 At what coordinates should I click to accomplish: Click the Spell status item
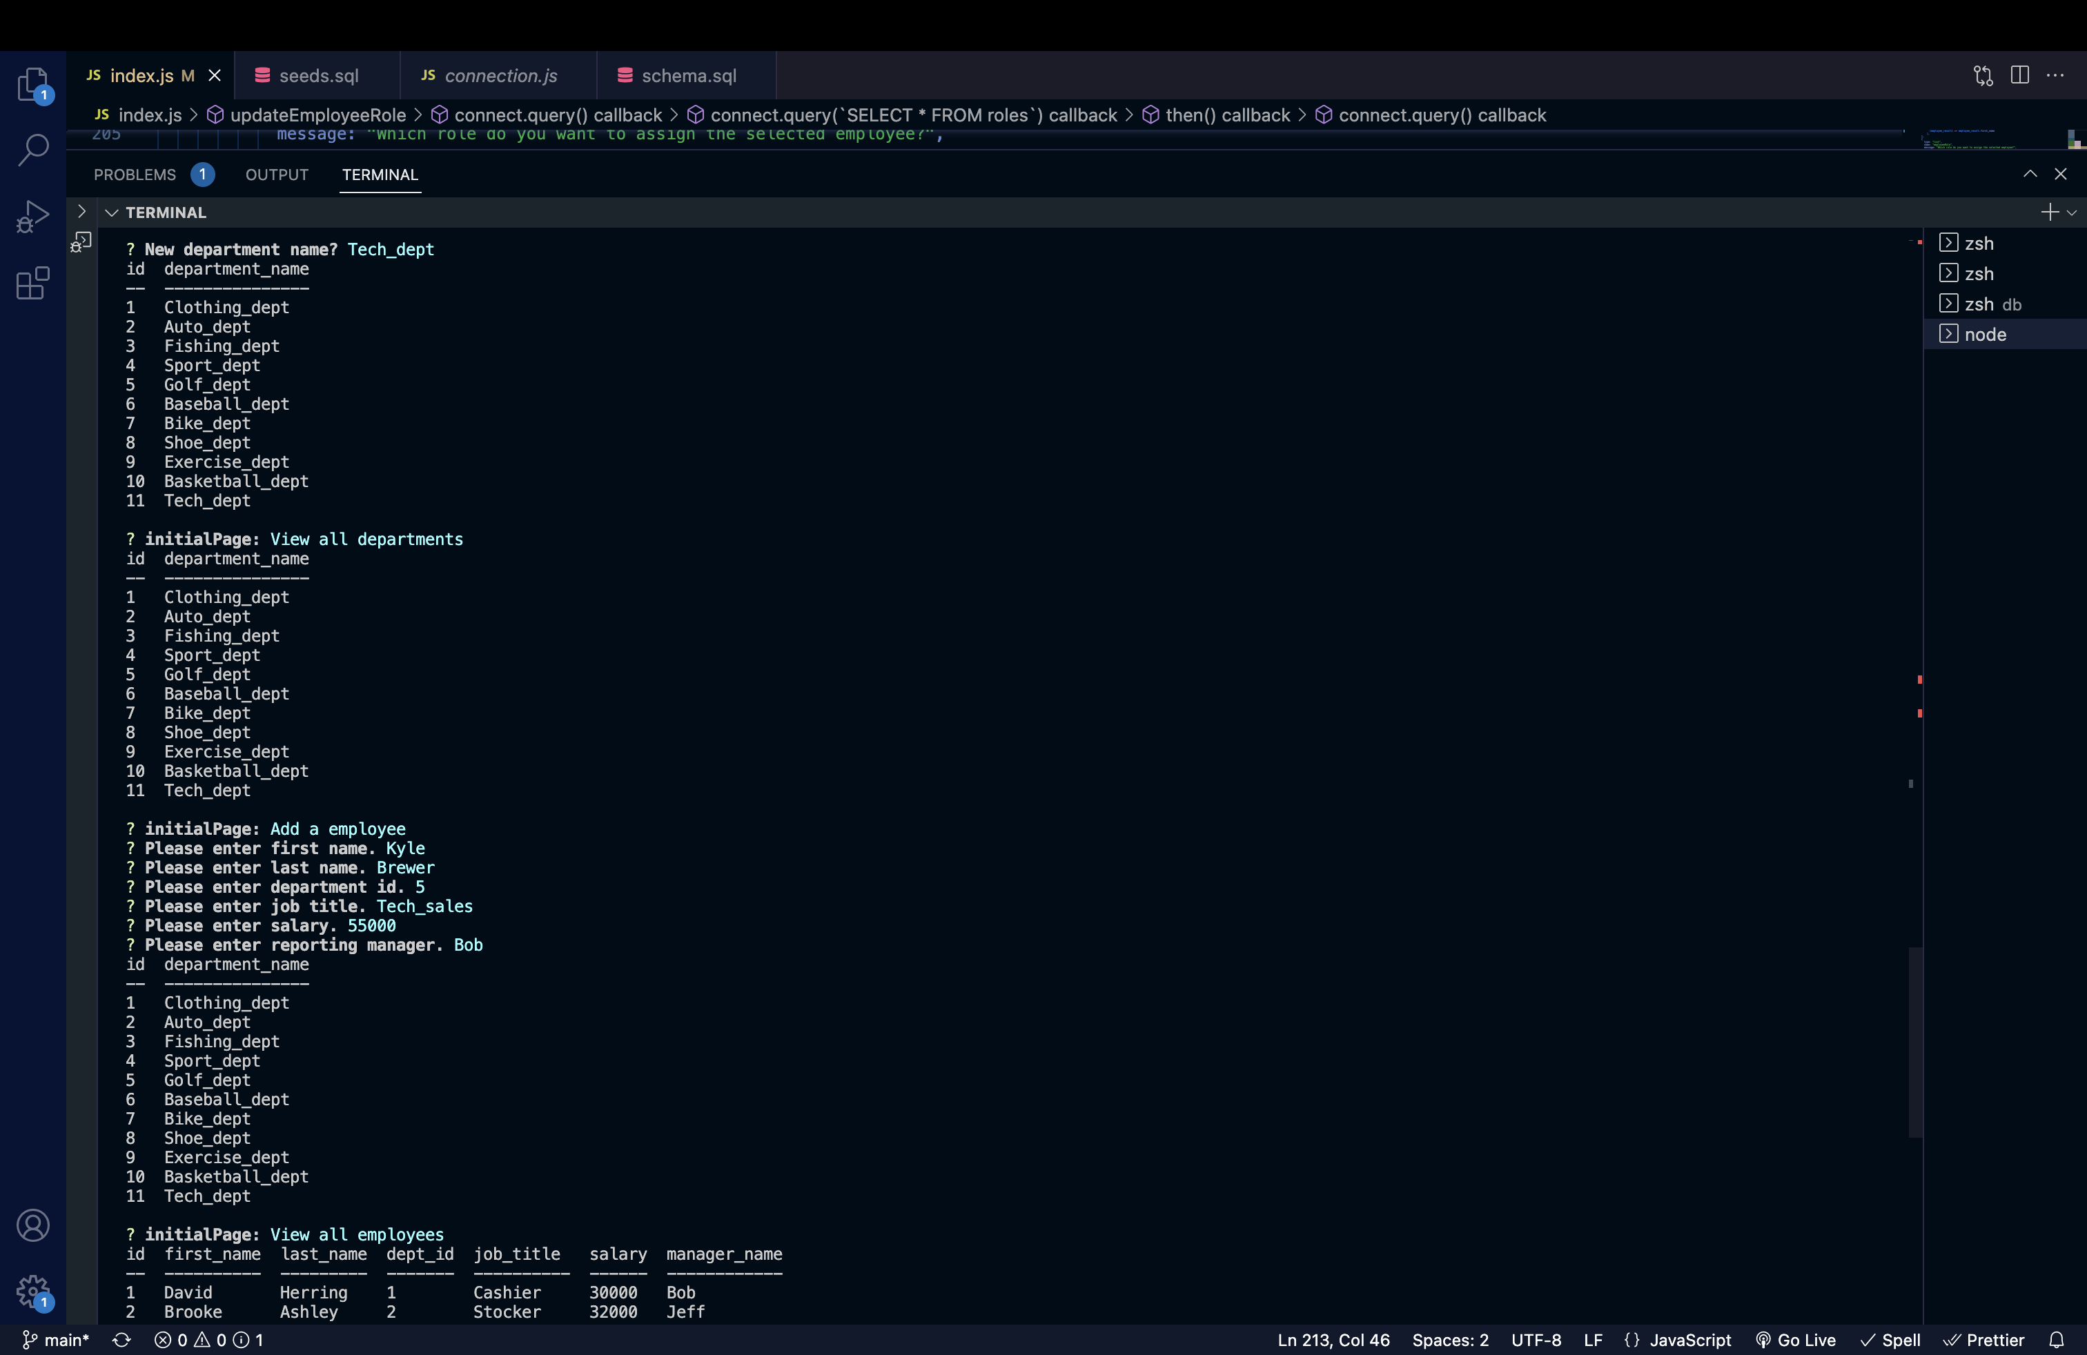tap(1890, 1339)
